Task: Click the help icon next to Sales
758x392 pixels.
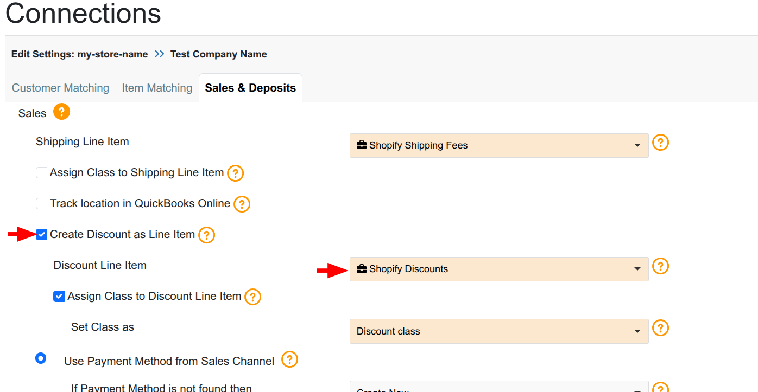Action: (x=61, y=112)
